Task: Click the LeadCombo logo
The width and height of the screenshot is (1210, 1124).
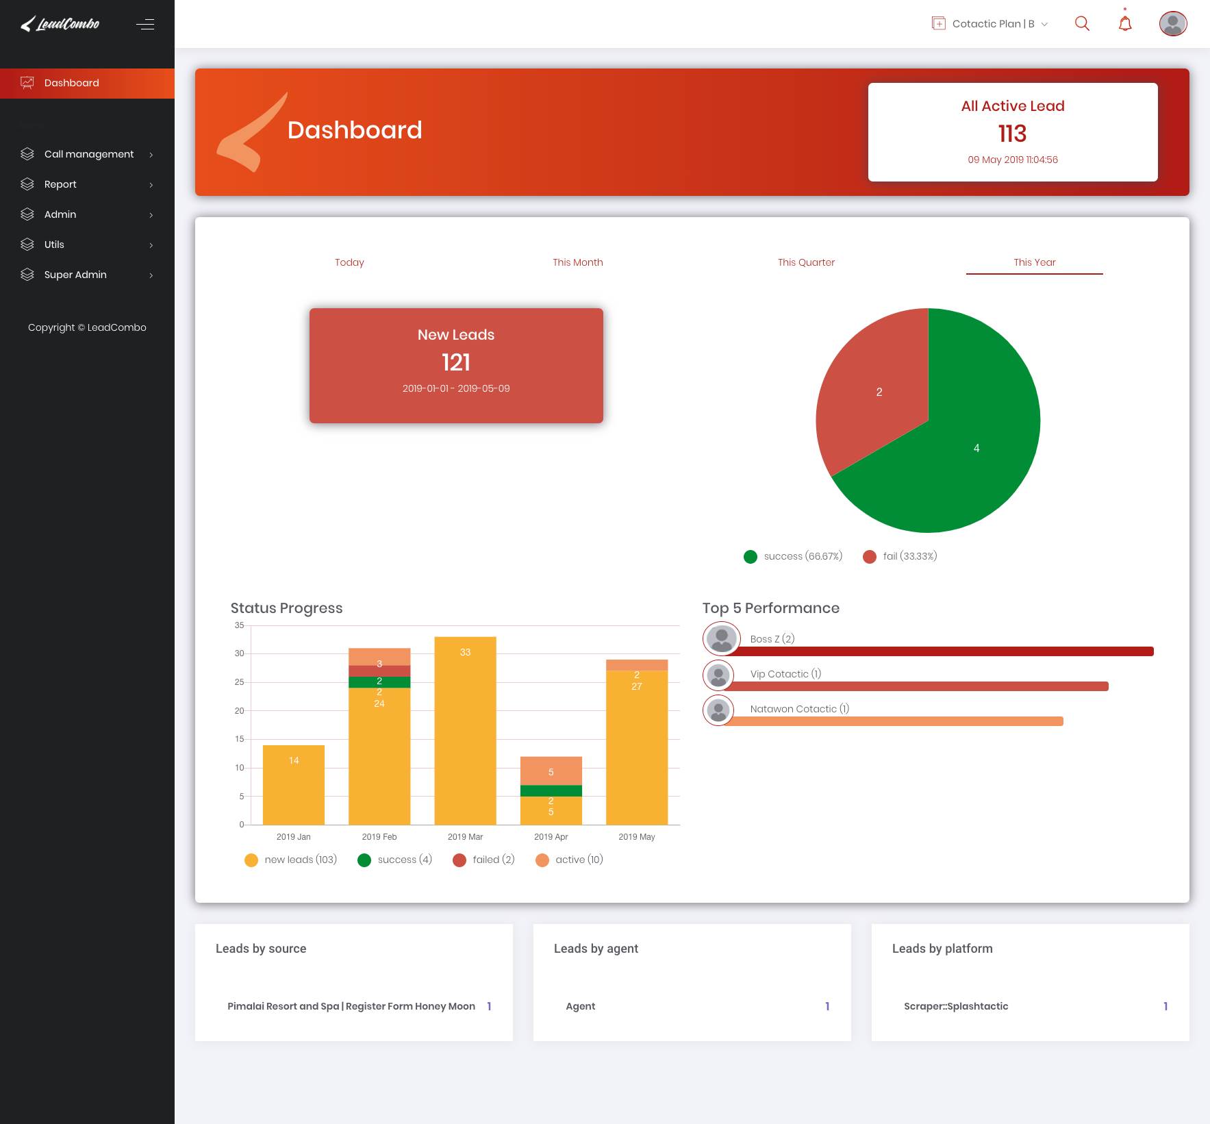Action: pos(60,25)
